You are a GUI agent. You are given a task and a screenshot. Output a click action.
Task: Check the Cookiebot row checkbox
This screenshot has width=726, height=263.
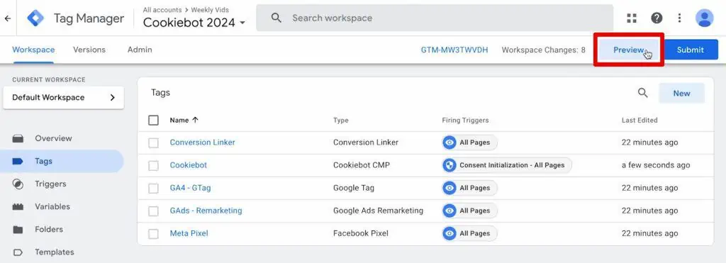click(x=153, y=166)
